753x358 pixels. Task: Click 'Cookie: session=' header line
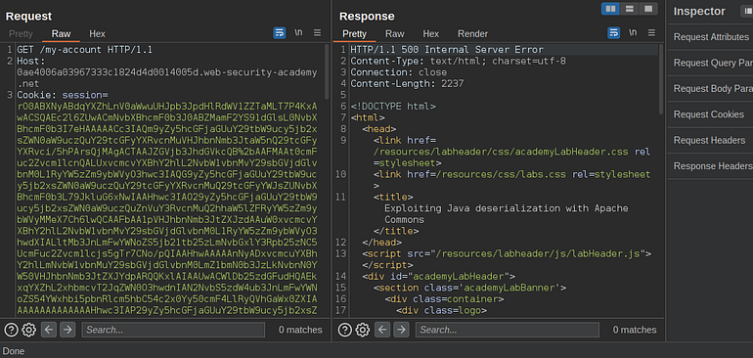tap(63, 95)
